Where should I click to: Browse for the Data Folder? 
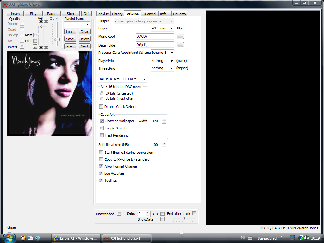180,45
